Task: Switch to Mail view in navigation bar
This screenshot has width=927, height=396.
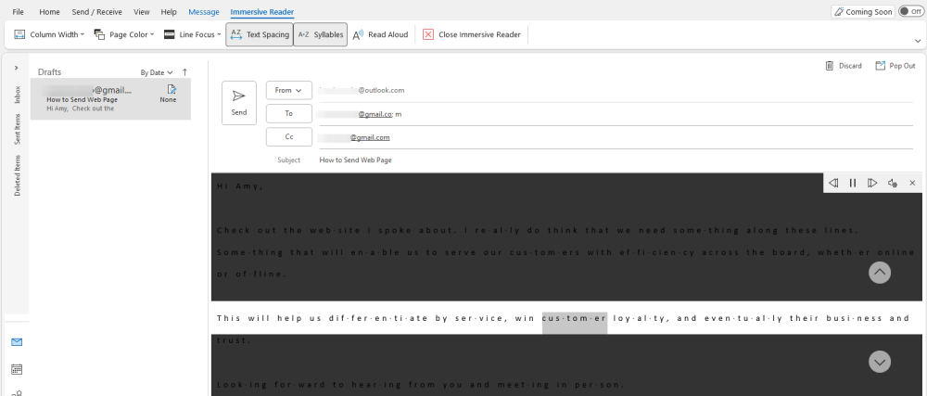Action: coord(17,342)
